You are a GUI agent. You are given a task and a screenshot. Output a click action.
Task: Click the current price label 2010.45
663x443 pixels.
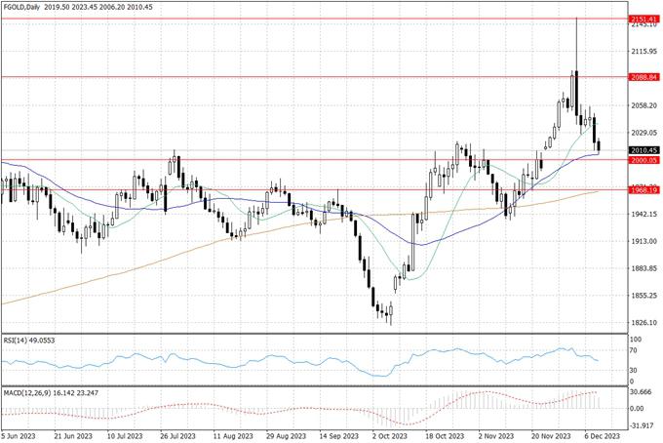click(x=642, y=150)
